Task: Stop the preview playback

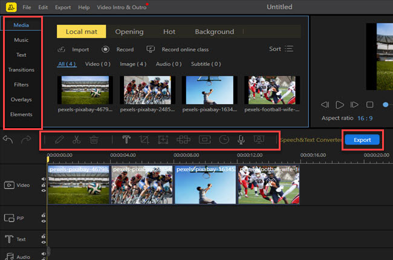Action: pos(369,105)
